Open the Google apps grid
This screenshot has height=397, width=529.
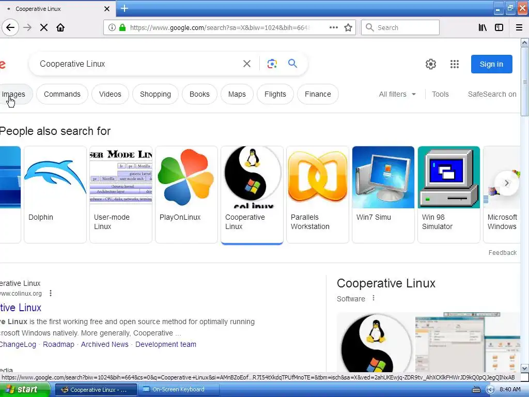point(455,64)
